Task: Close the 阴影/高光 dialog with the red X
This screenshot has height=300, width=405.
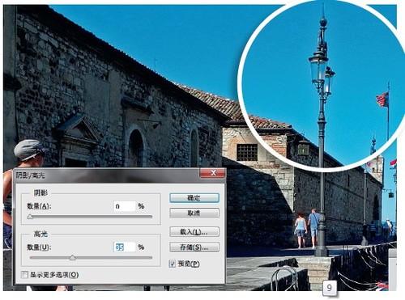Action: (213, 173)
